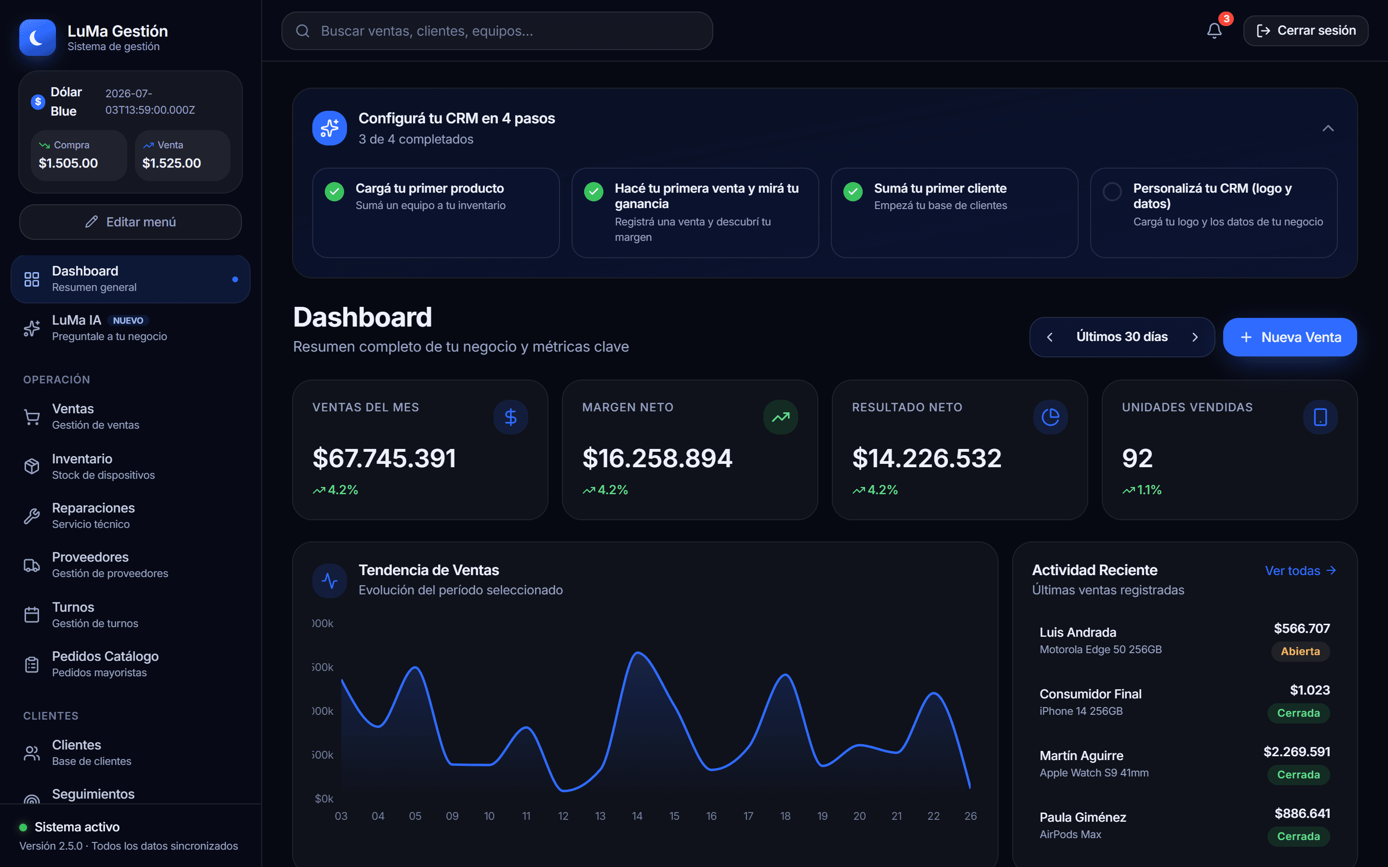This screenshot has width=1388, height=867.
Task: Click the Proveedores truck icon
Action: (32, 565)
